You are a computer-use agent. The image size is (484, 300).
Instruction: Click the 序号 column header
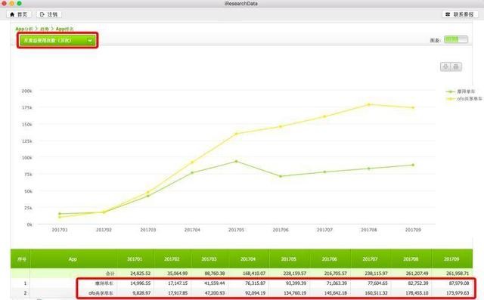coord(22,259)
